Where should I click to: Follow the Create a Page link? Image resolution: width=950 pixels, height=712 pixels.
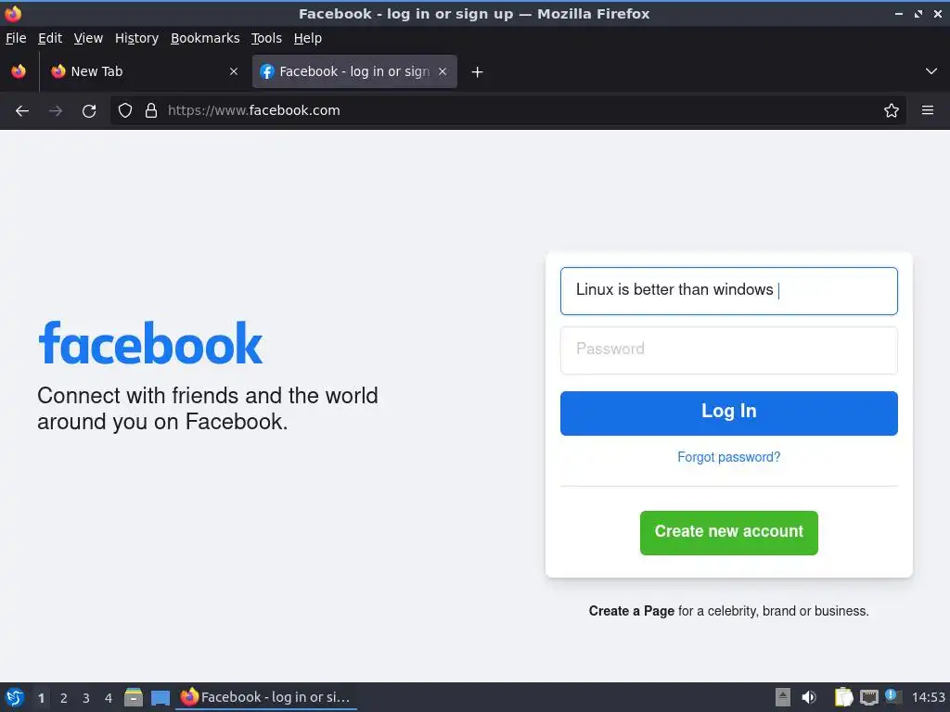631,611
